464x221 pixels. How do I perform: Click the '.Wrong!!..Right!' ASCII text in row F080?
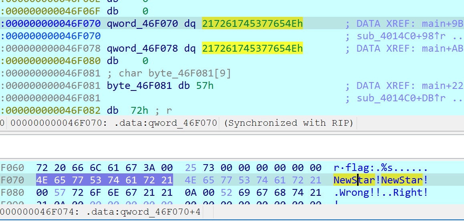pos(380,193)
